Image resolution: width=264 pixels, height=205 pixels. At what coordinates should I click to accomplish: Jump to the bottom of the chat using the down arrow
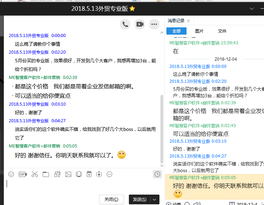coord(162,166)
